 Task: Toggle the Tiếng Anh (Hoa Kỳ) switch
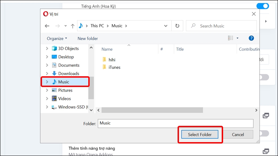[263, 6]
